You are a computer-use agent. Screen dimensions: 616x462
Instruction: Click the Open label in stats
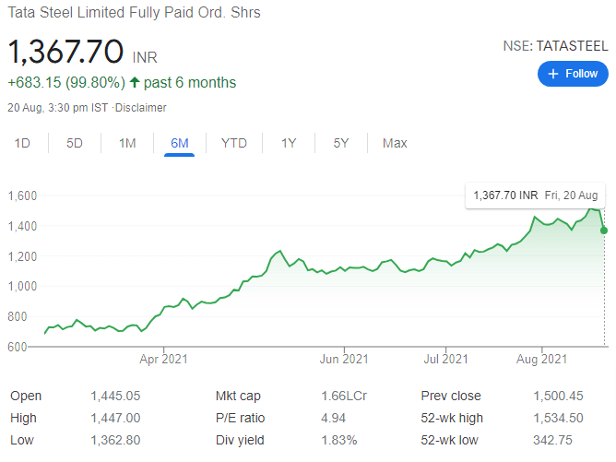pyautogui.click(x=26, y=396)
